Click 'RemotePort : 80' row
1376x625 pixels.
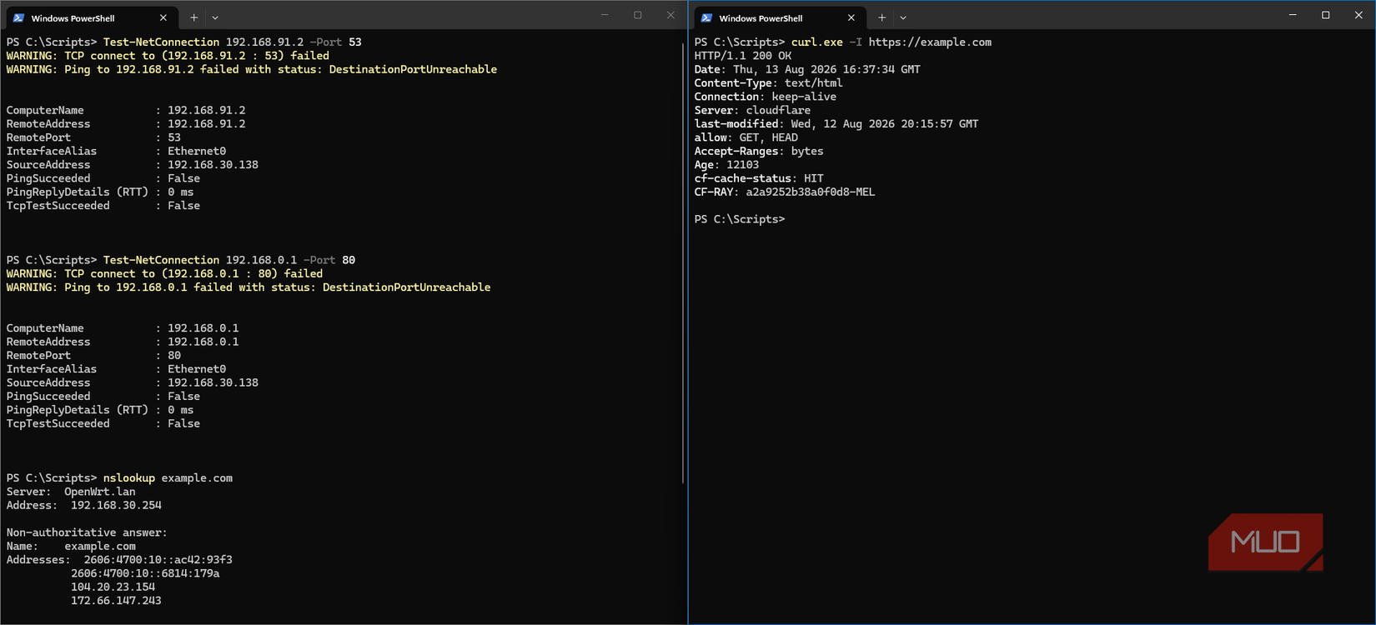pyautogui.click(x=93, y=356)
